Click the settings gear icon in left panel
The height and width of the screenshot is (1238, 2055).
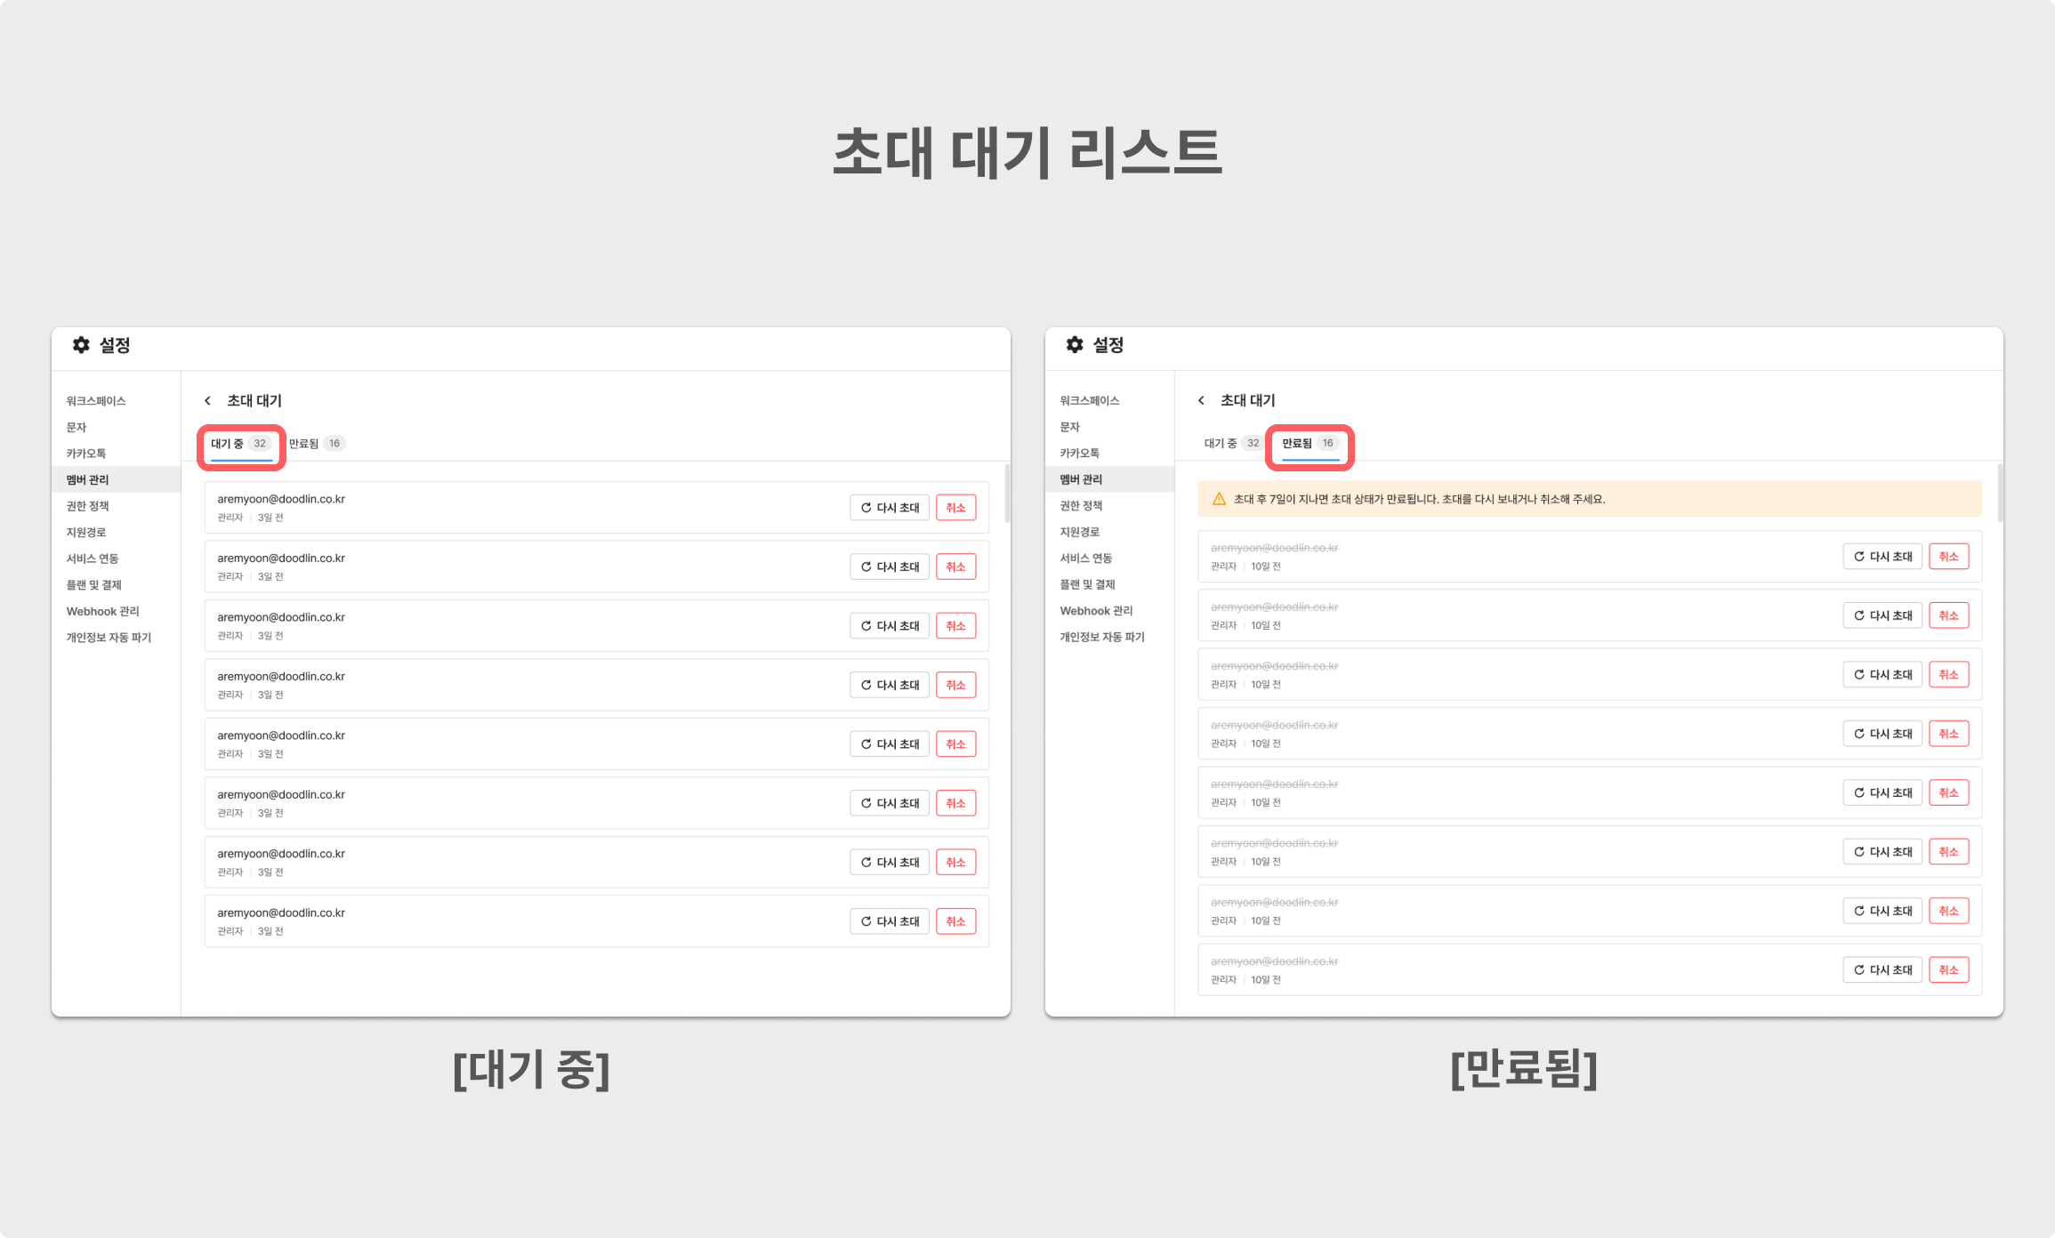pyautogui.click(x=81, y=345)
